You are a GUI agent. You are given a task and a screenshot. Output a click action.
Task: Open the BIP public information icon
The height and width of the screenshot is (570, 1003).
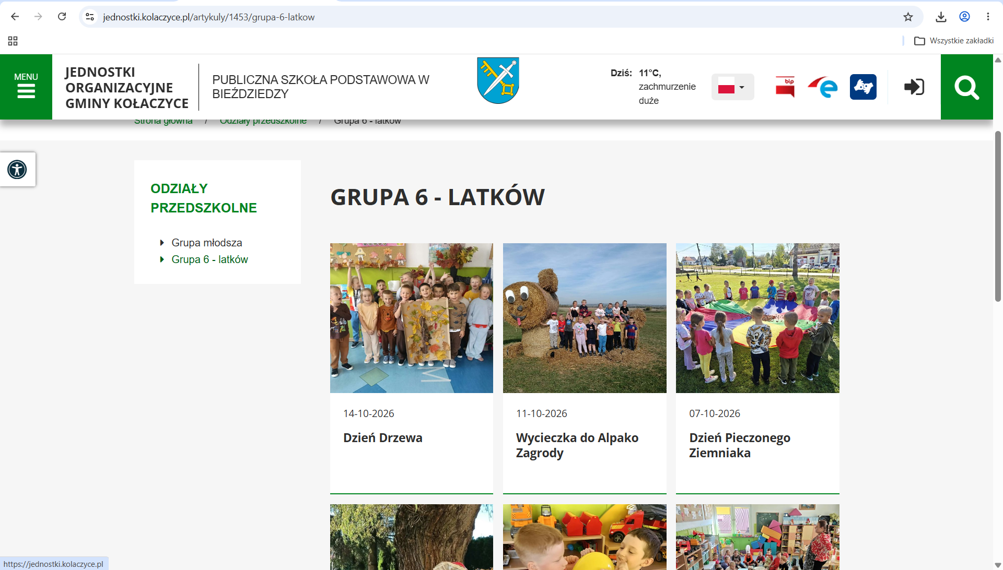click(785, 87)
